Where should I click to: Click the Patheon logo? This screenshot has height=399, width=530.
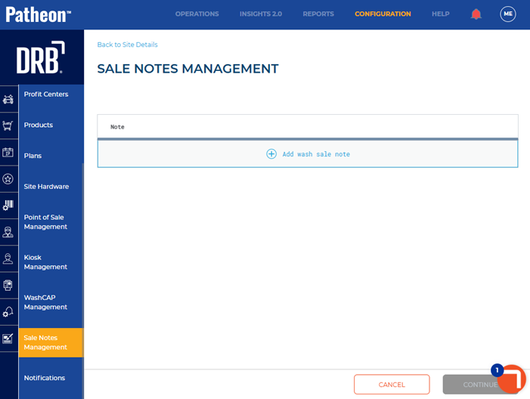click(x=39, y=14)
